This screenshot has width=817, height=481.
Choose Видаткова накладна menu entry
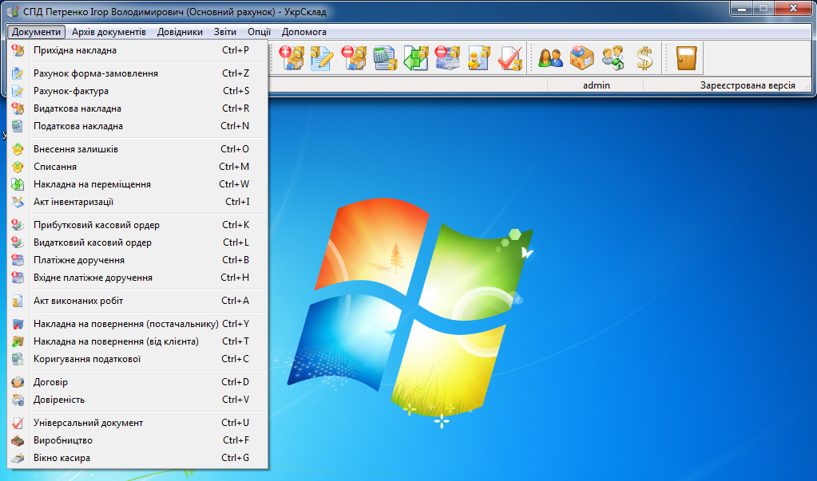click(77, 108)
